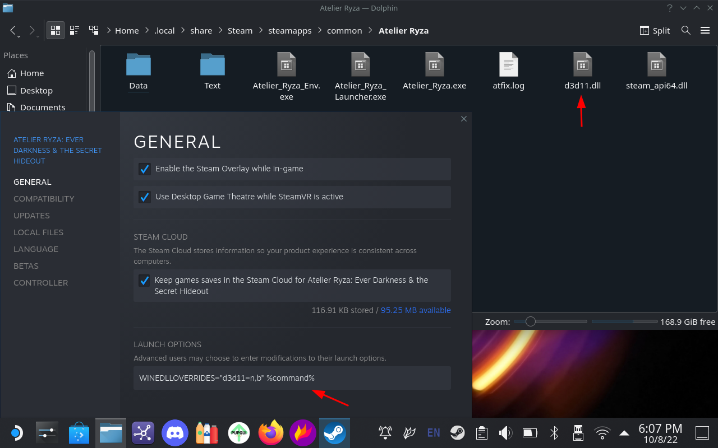Launch the Discover store from the taskbar

pos(79,433)
